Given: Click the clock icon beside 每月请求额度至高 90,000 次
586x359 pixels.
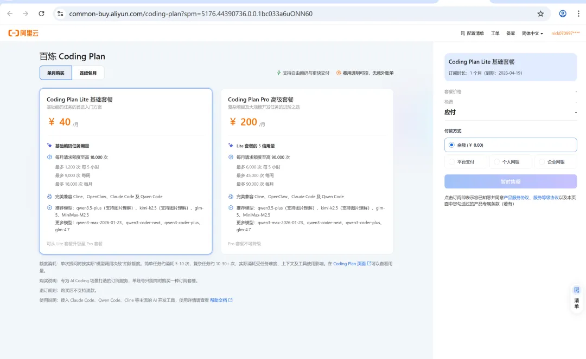Looking at the screenshot, I should 231,157.
